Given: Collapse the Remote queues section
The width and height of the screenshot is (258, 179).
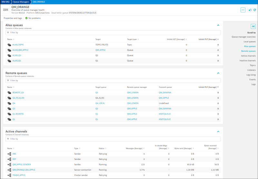Looking at the screenshot, I should click(218, 73).
